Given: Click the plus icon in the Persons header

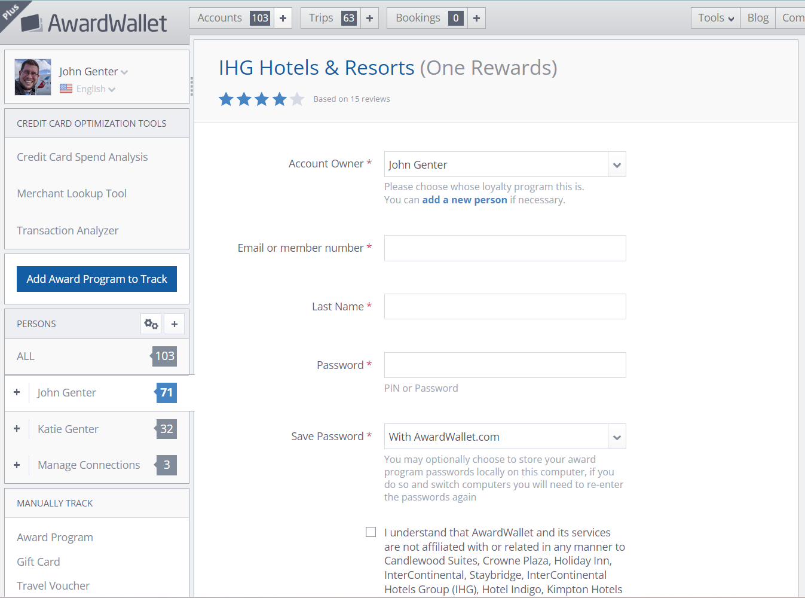Looking at the screenshot, I should click(174, 324).
